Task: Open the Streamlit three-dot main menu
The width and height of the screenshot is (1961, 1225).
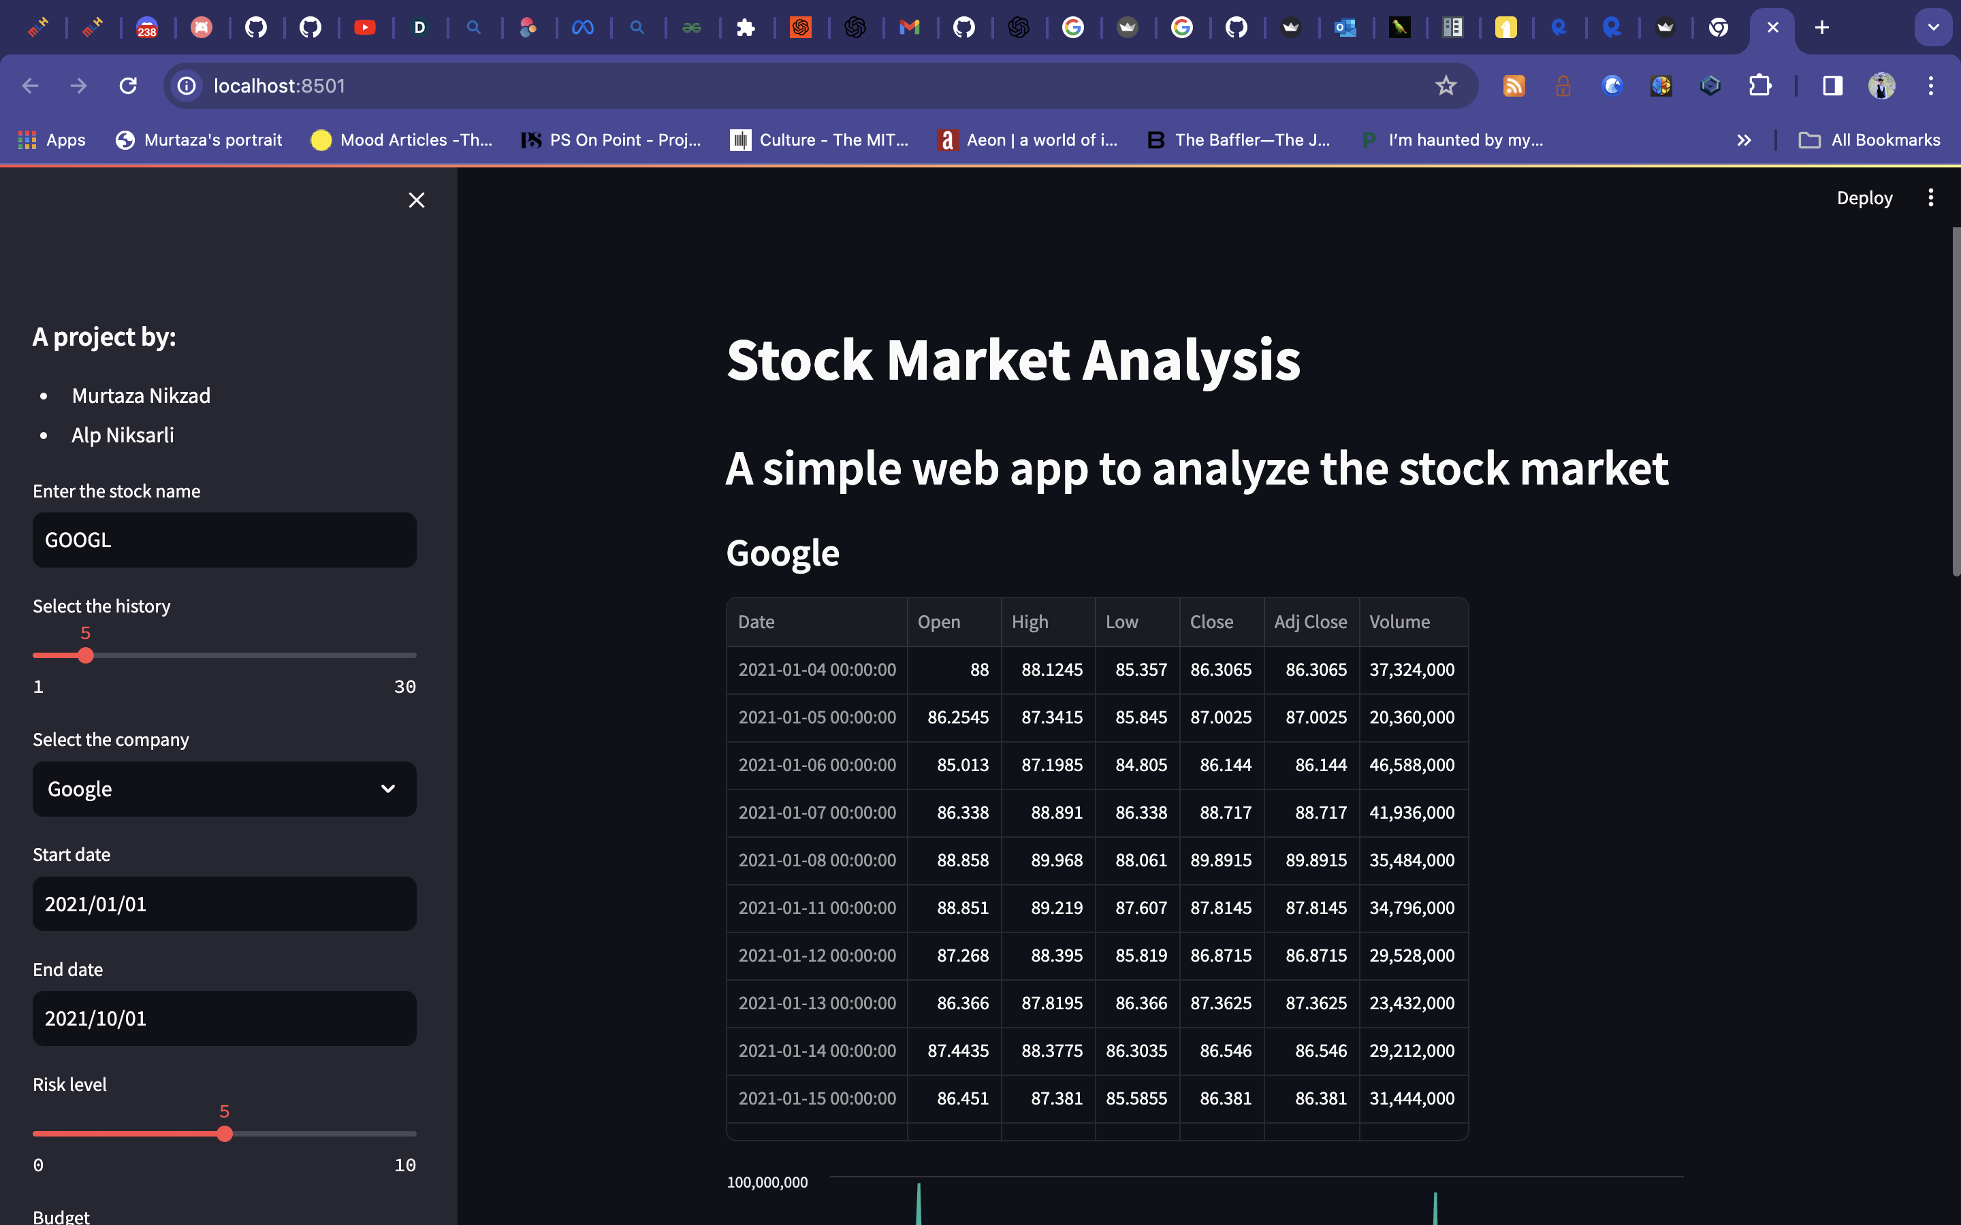Action: (1930, 197)
